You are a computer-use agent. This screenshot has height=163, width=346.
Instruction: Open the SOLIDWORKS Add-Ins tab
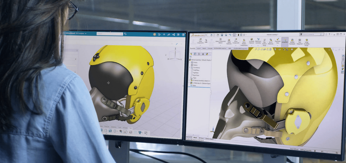221,48
